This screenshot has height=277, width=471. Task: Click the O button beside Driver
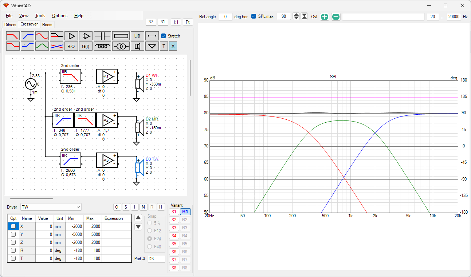pos(117,207)
